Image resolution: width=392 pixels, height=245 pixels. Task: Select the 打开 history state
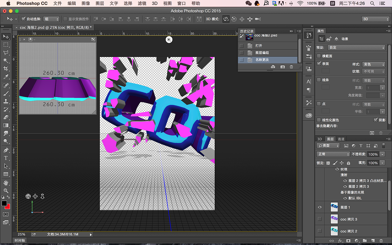pyautogui.click(x=268, y=46)
